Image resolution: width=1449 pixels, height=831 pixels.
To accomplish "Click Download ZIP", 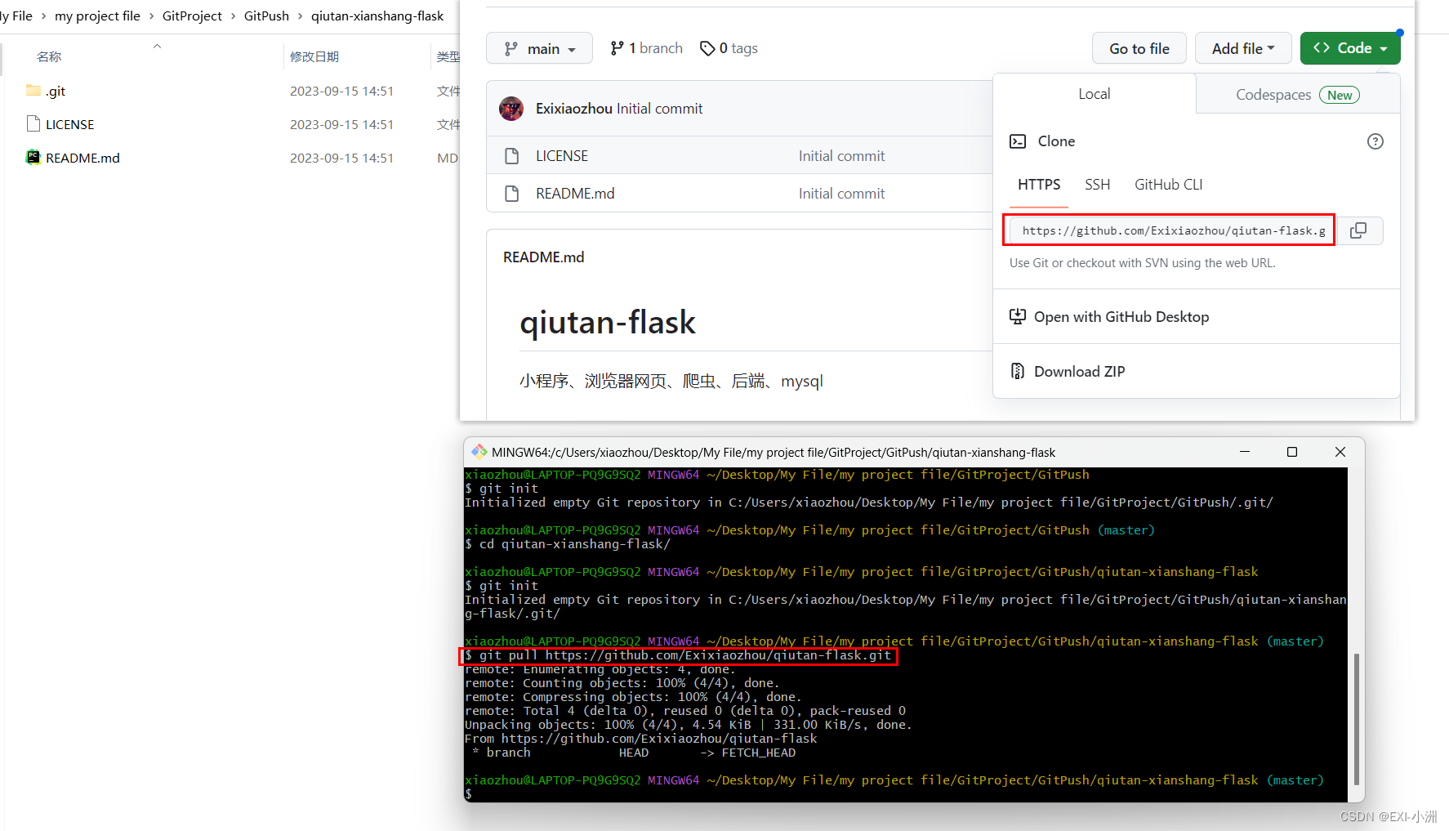I will tap(1079, 372).
